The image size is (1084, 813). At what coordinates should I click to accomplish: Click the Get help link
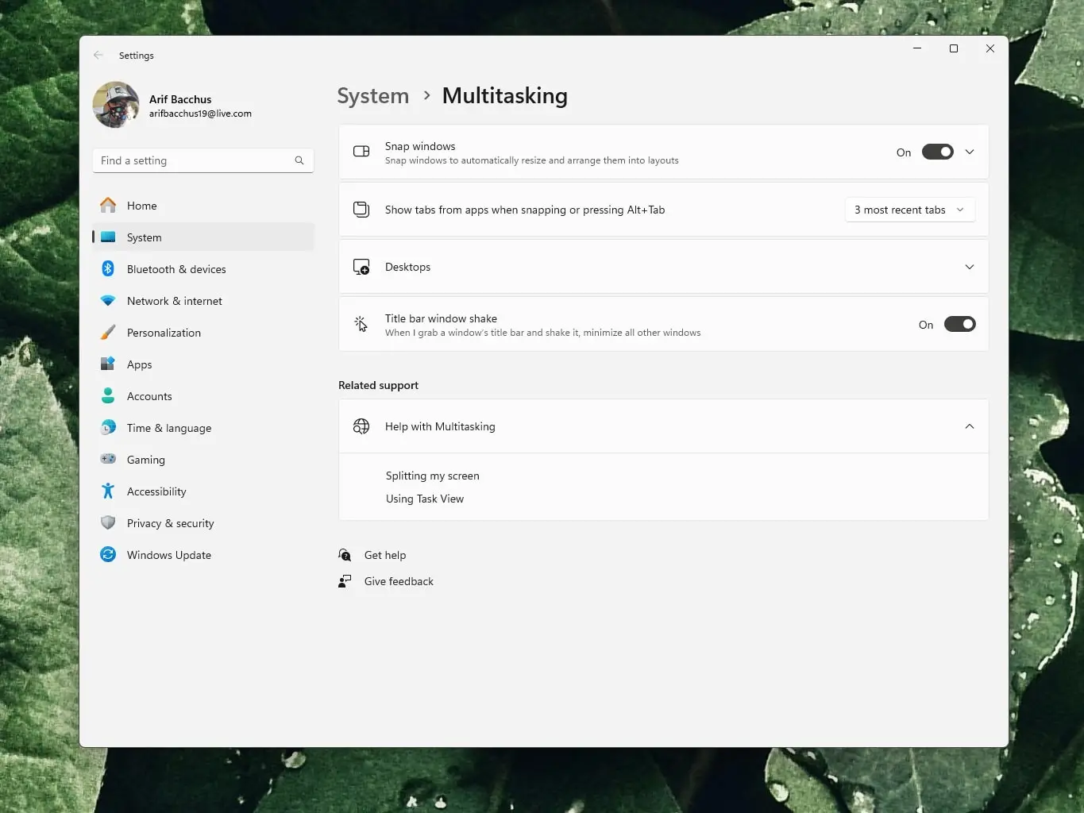pos(385,555)
